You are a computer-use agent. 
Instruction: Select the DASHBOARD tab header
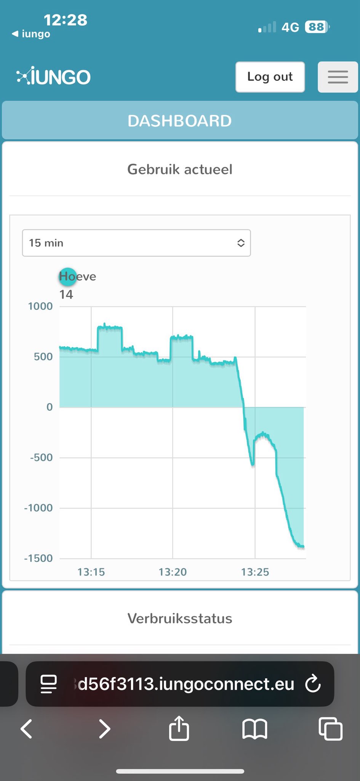point(180,121)
